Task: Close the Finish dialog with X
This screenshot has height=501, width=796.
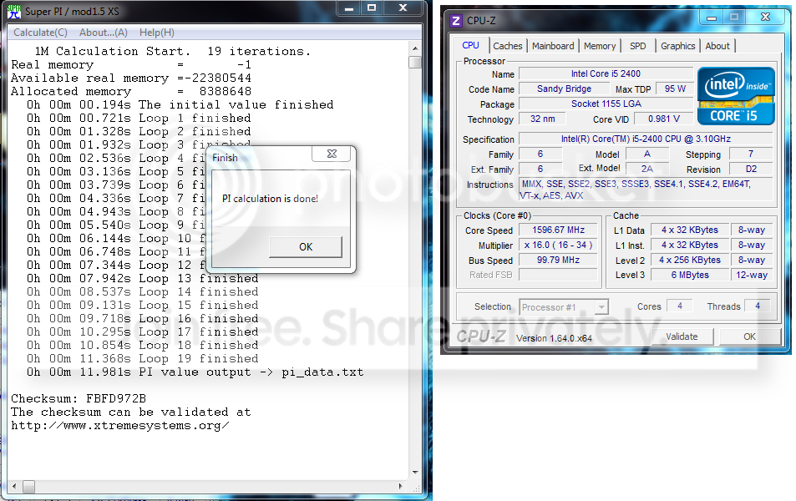Action: pos(332,154)
